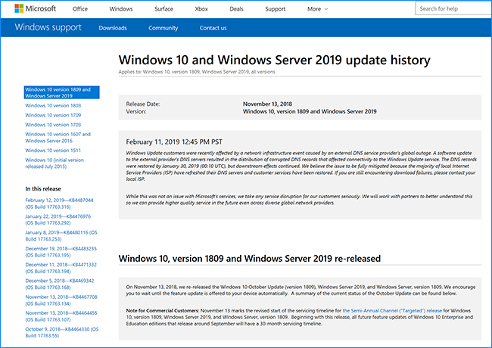Go to Windows support home

[x=48, y=27]
